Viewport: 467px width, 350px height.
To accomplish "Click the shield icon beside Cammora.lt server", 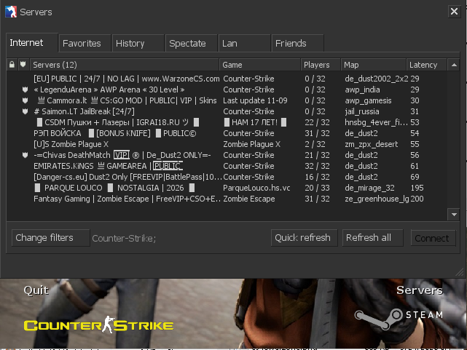I will [x=25, y=100].
